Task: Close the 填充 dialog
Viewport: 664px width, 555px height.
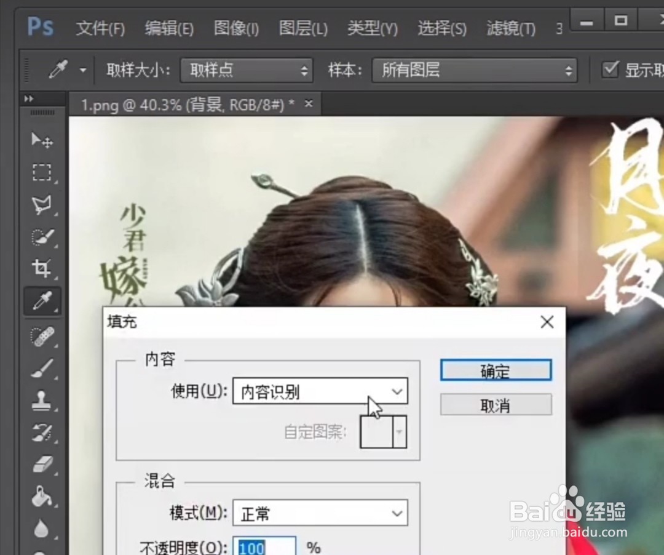Action: pos(547,322)
